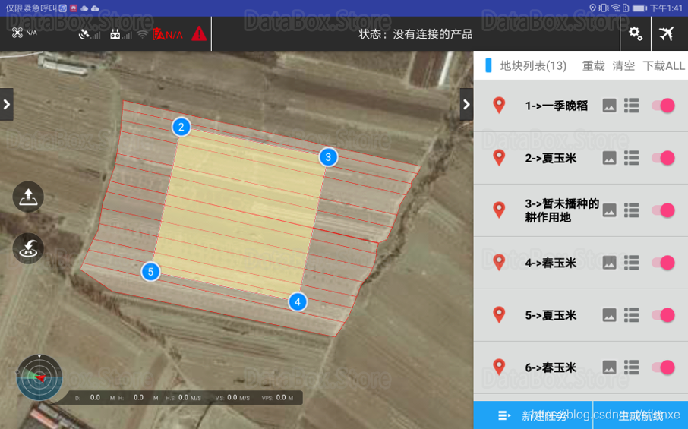Viewport: 688px width, 429px height.
Task: Open image icon for 2->夏玉米 row
Action: coord(610,157)
